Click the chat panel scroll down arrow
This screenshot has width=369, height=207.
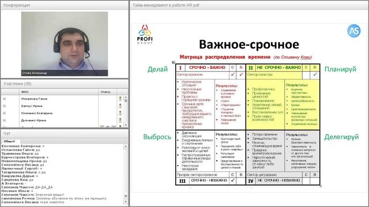pyautogui.click(x=126, y=201)
